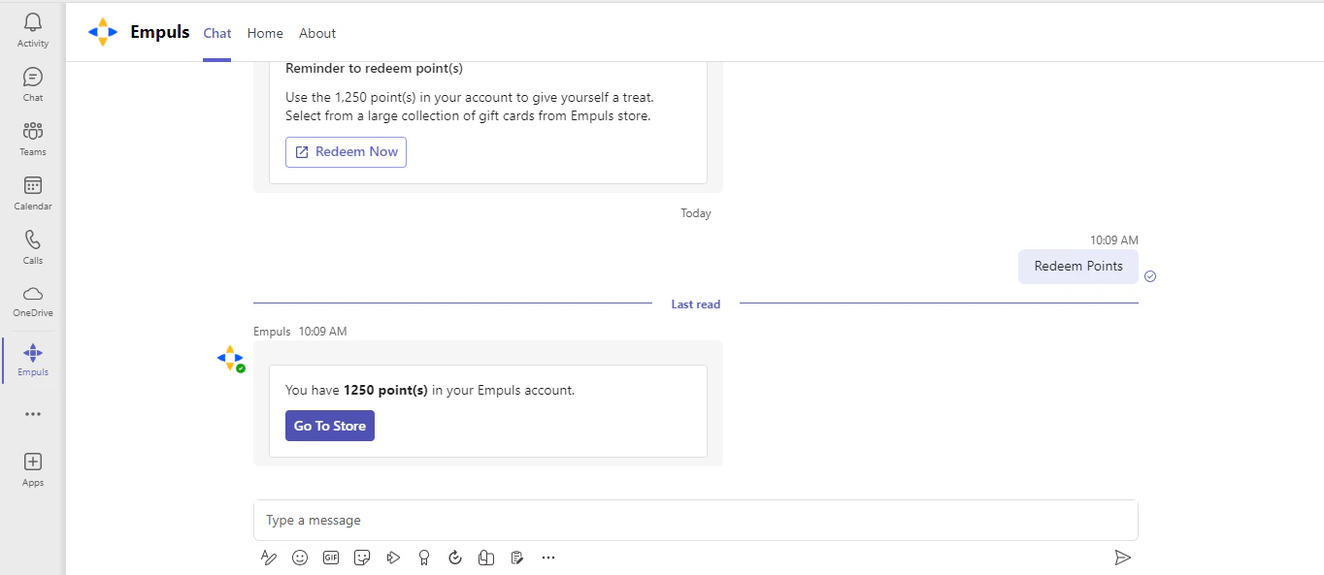Switch to the About tab
This screenshot has height=575, width=1324.
click(317, 33)
